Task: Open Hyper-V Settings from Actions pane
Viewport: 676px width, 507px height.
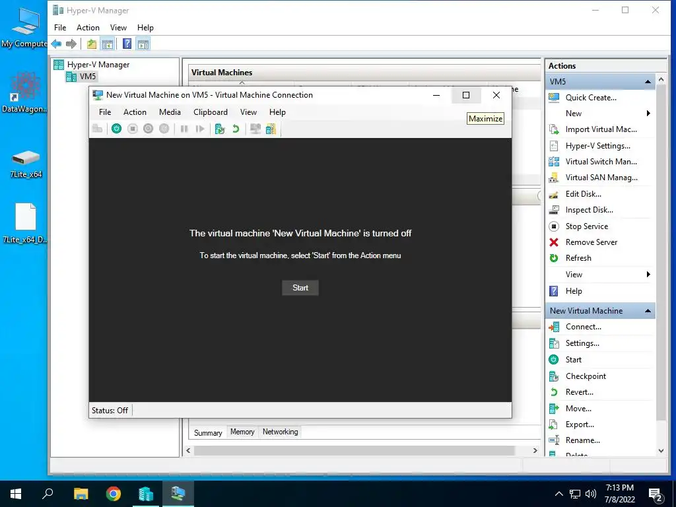Action: (597, 146)
